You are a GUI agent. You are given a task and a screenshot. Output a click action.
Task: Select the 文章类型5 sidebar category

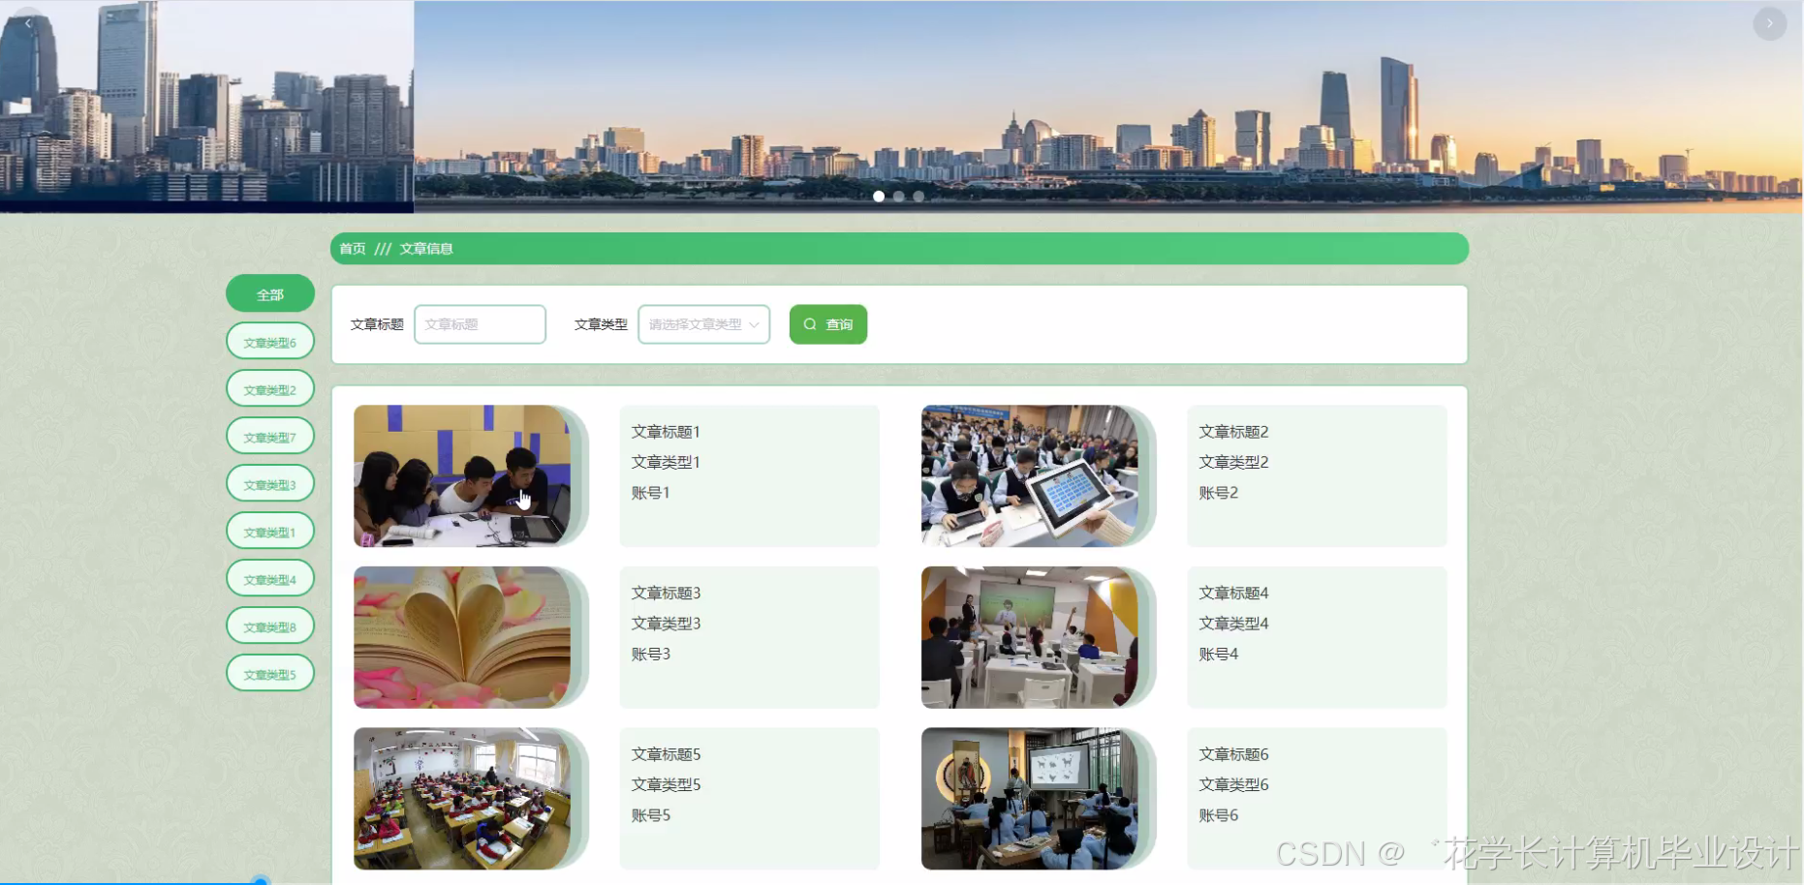pos(269,672)
